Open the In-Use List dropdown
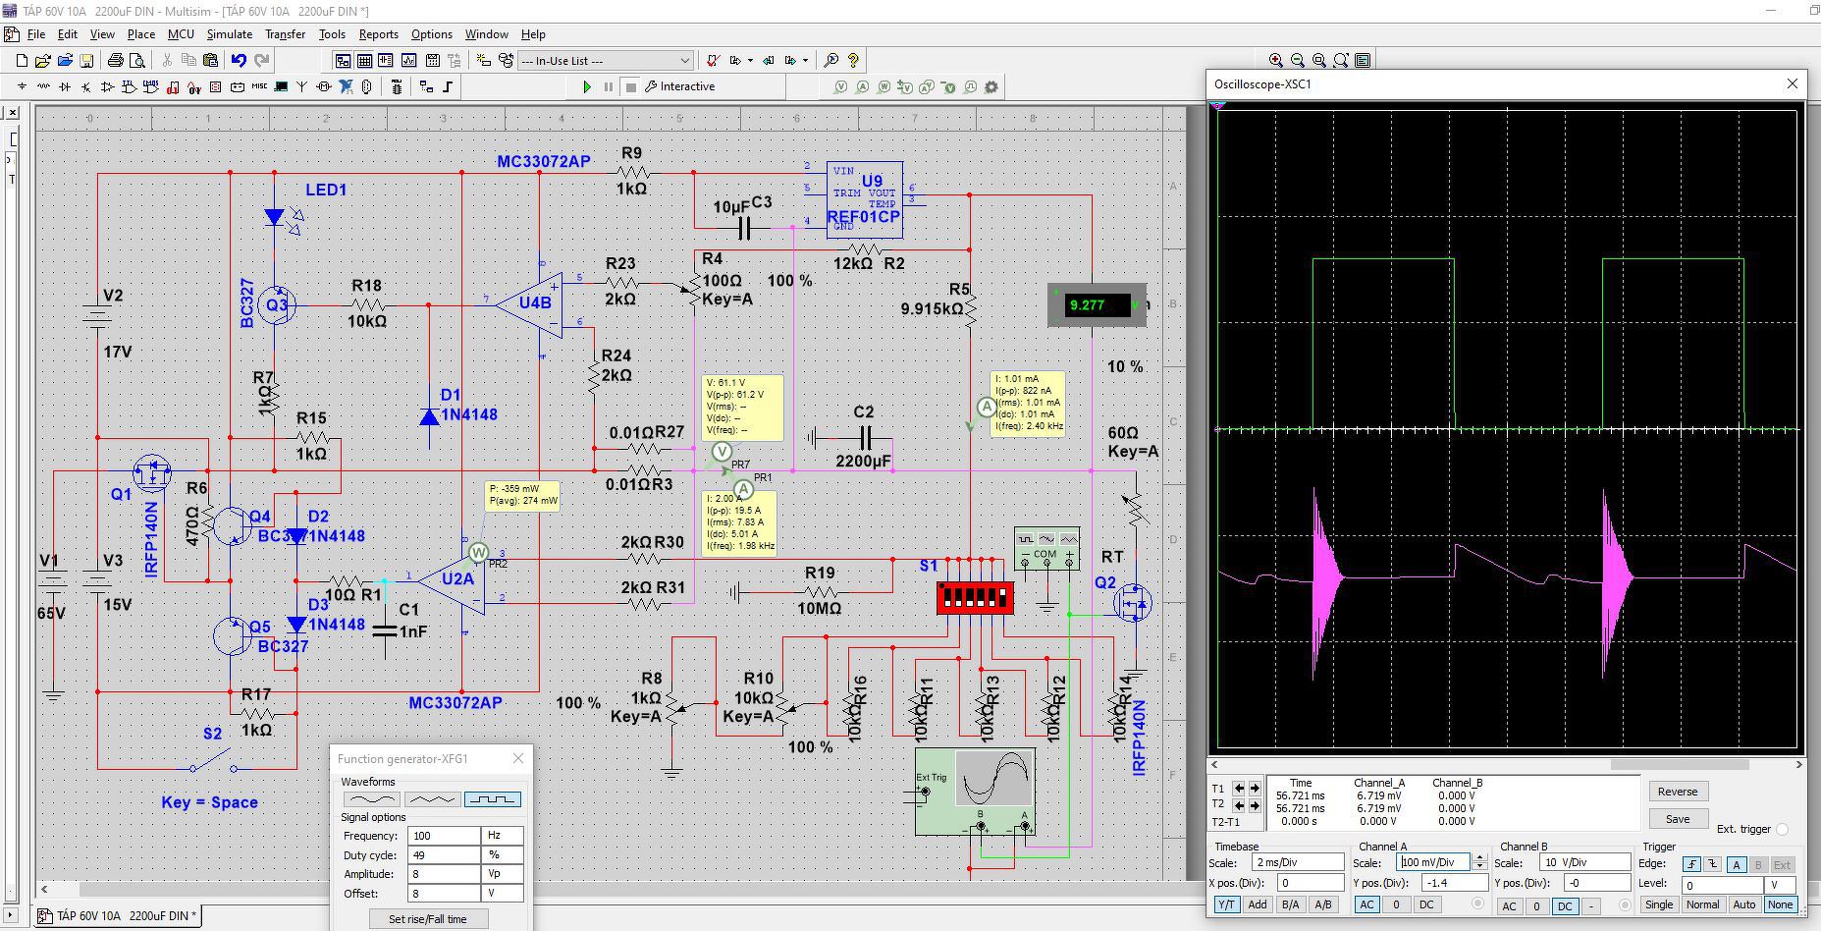 click(684, 61)
